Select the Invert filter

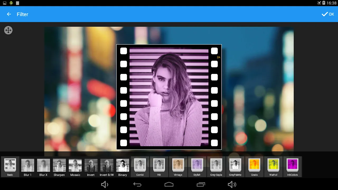(91, 167)
